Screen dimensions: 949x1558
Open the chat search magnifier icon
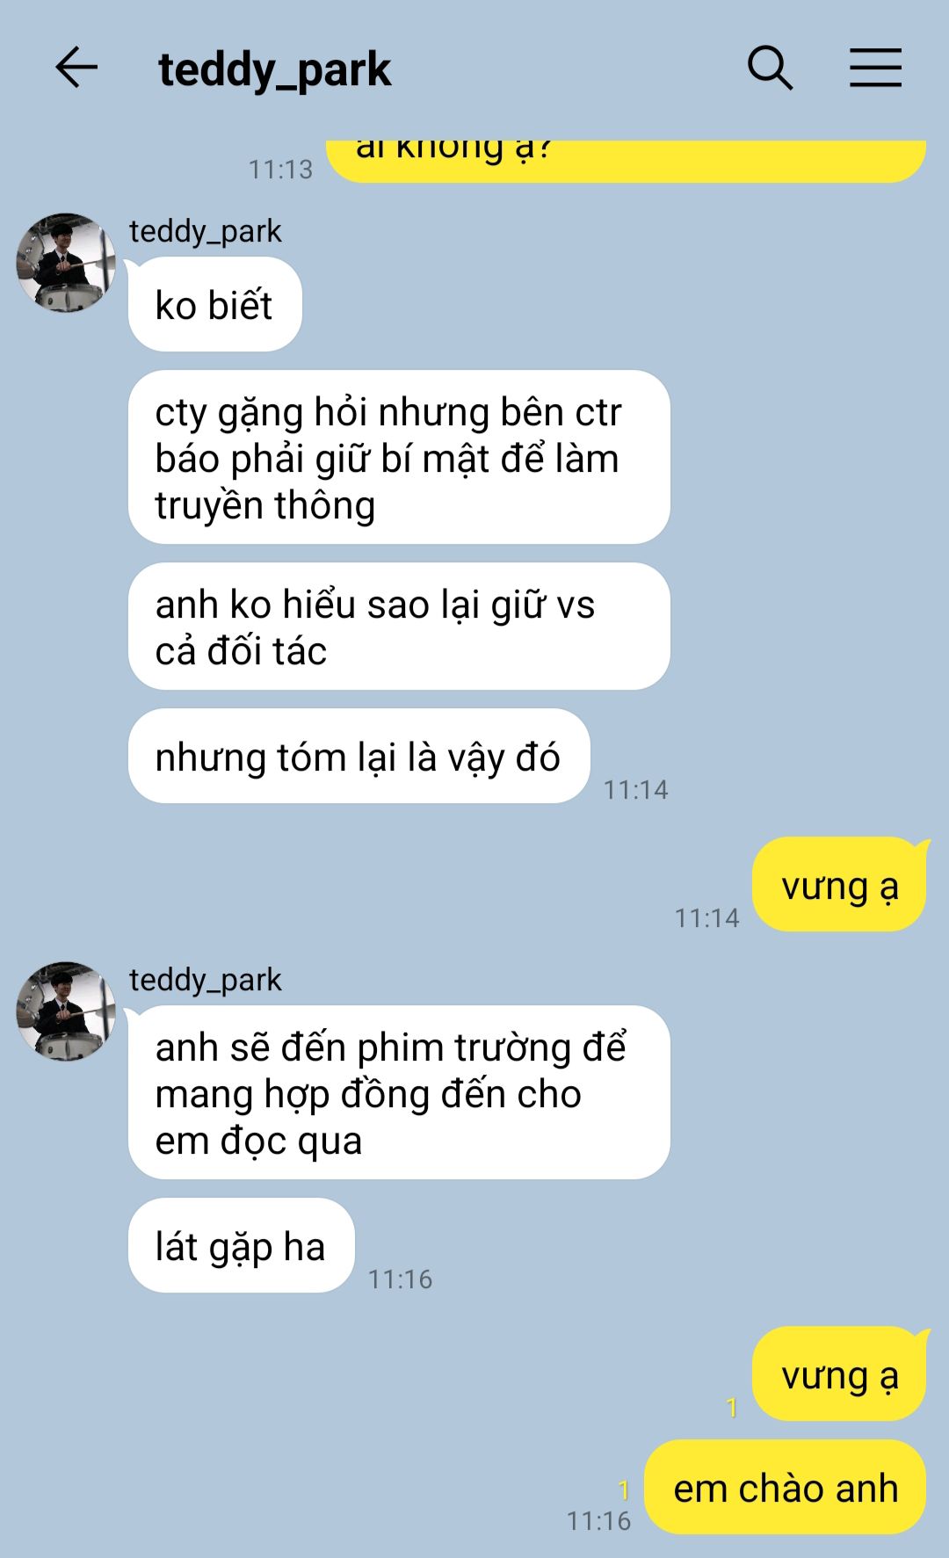click(770, 68)
